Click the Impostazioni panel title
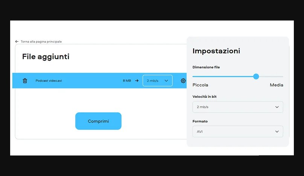Viewport: 304px width, 176px height. 216,51
